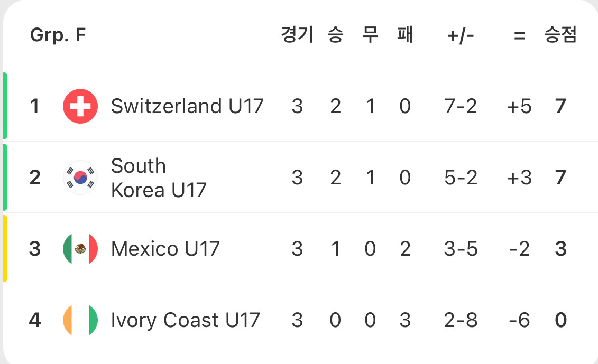598x364 pixels.
Task: Click the yellow qualification bar beside Mexico
Action: pyautogui.click(x=3, y=248)
